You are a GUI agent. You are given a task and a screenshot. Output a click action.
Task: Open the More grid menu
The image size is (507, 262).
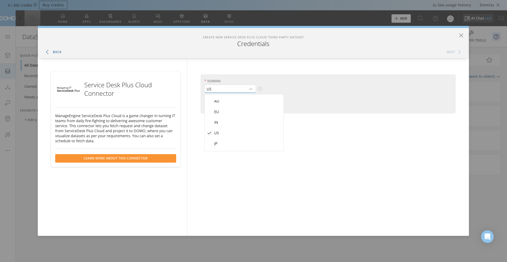tap(229, 18)
